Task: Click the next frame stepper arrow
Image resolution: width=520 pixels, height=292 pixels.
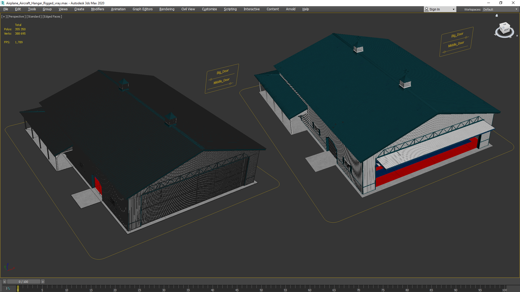Action: (x=43, y=282)
